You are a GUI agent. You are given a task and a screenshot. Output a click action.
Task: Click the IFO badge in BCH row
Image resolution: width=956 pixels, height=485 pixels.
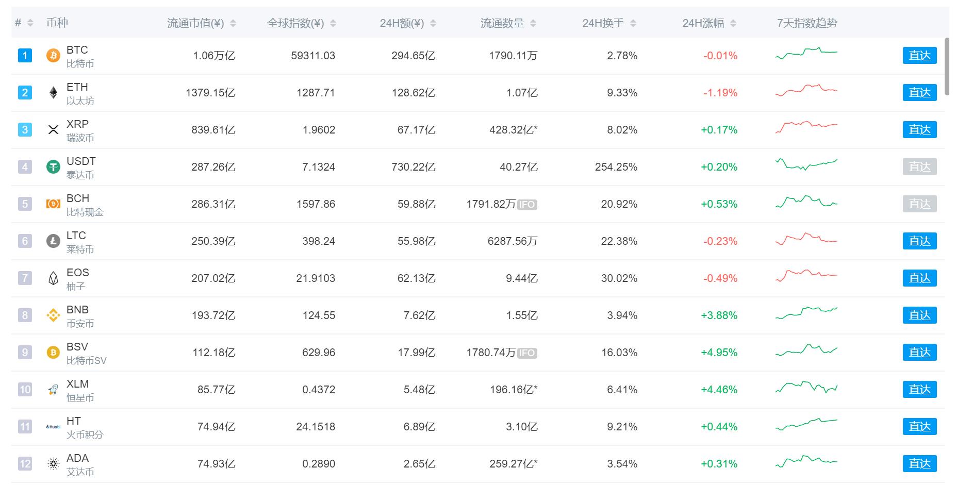527,205
